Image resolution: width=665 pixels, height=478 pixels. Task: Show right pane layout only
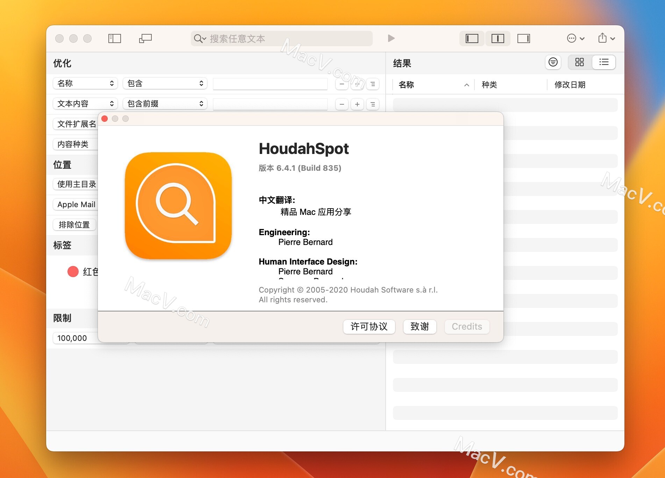tap(523, 38)
